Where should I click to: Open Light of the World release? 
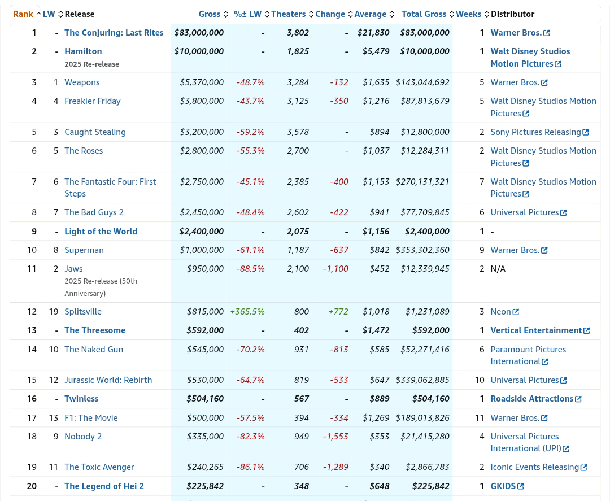pos(101,232)
